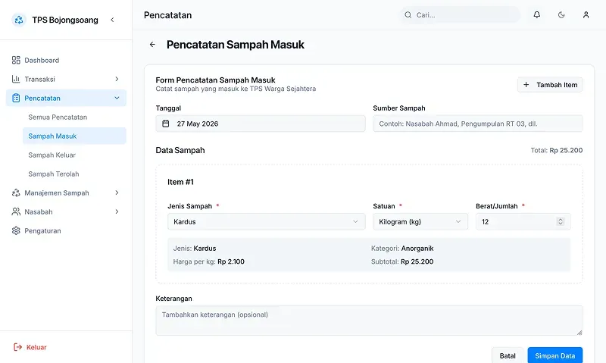The width and height of the screenshot is (606, 363).
Task: Click the Pengaturan gear icon
Action: [16, 230]
